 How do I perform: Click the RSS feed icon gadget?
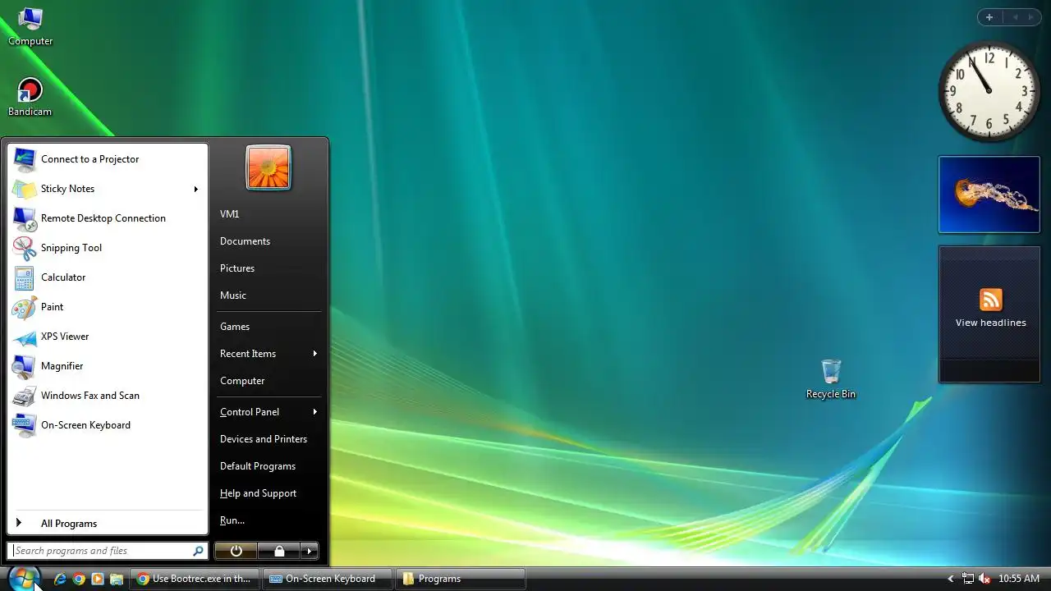[x=991, y=300]
